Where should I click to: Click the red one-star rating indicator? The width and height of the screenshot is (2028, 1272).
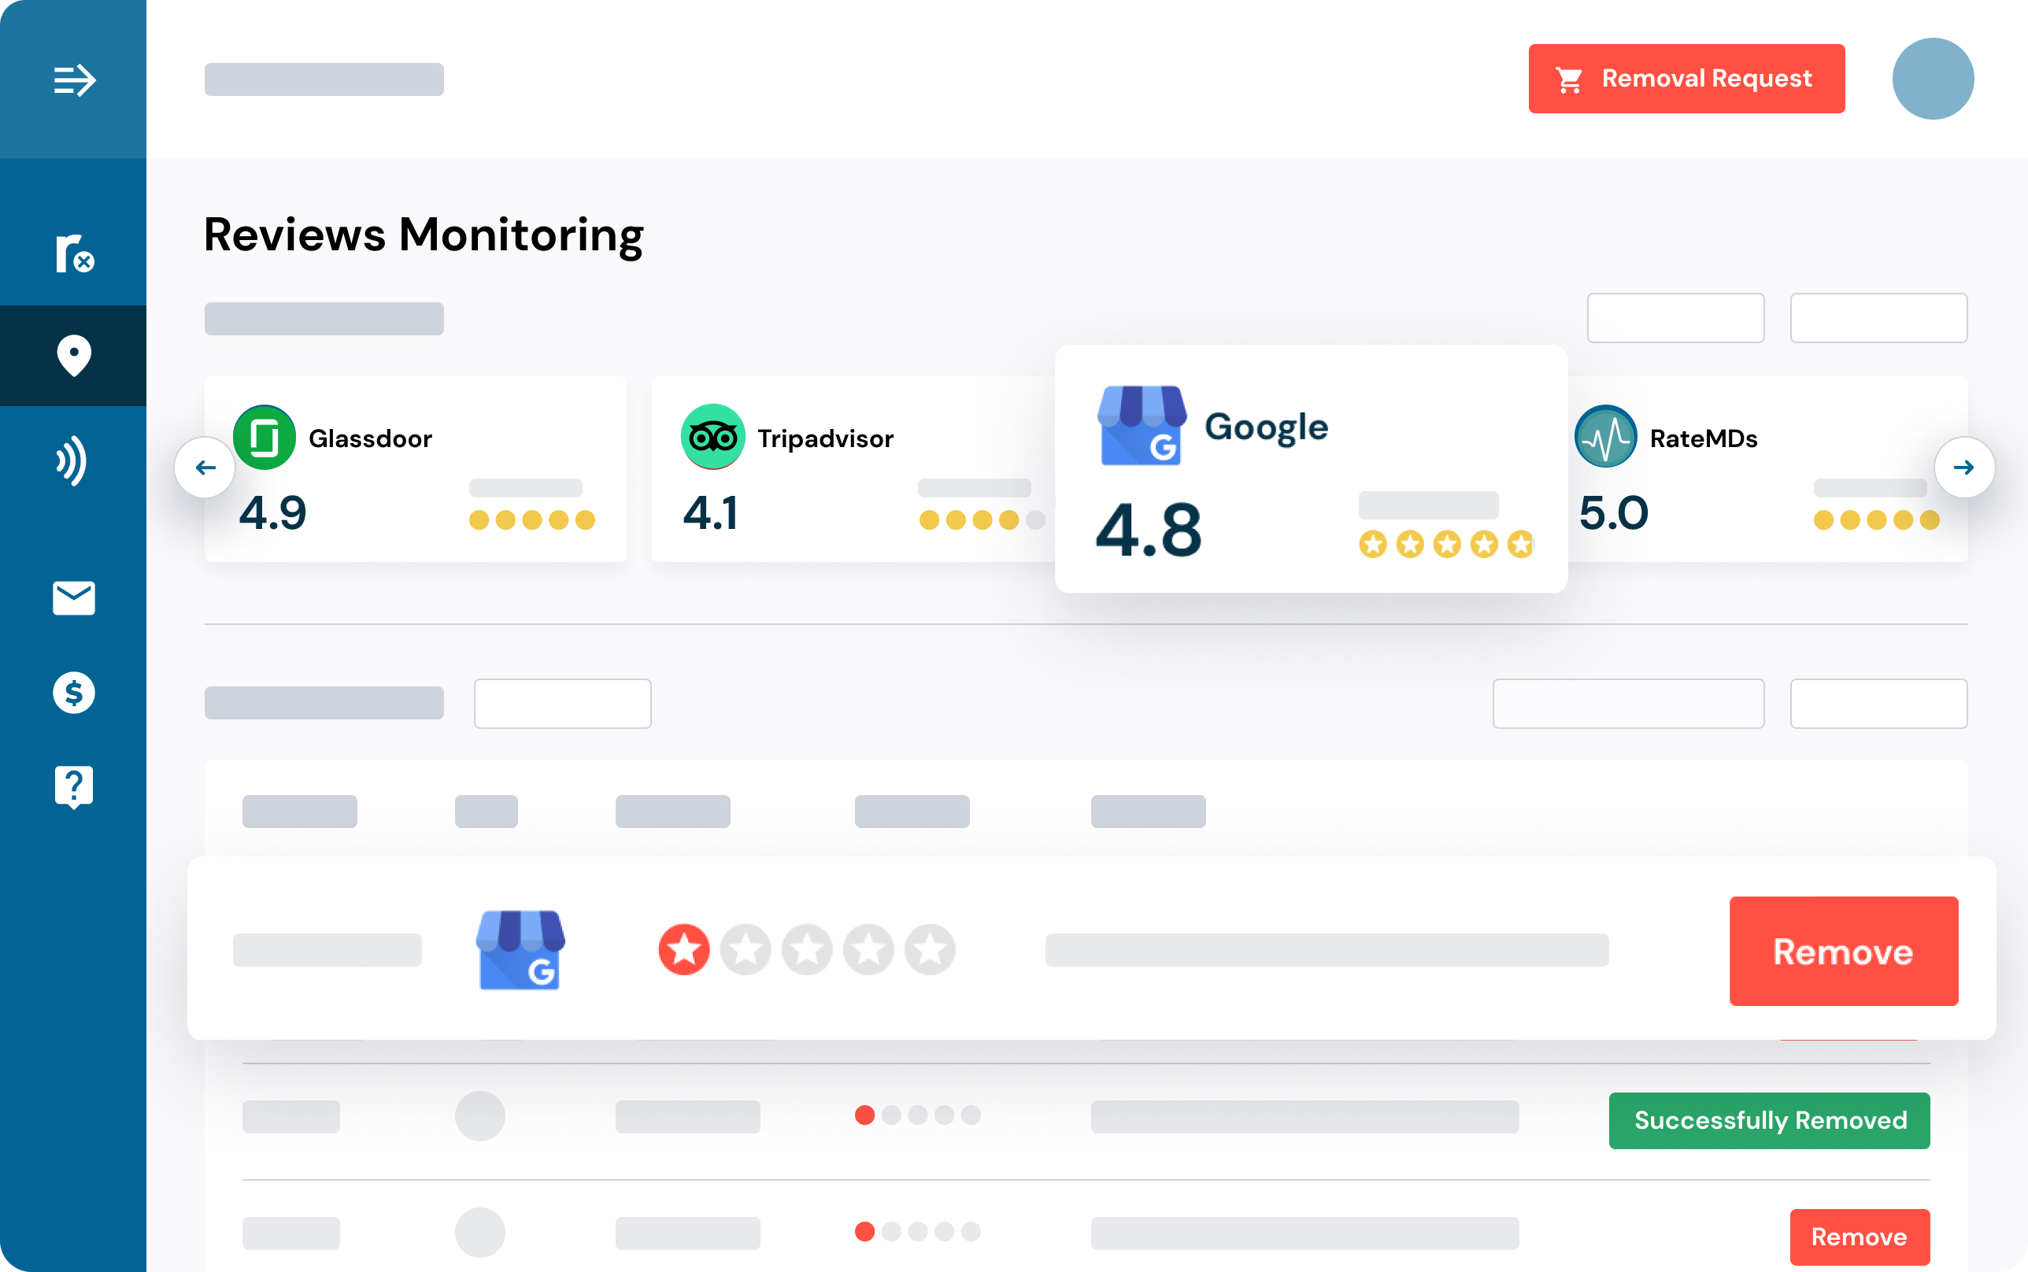coord(684,949)
